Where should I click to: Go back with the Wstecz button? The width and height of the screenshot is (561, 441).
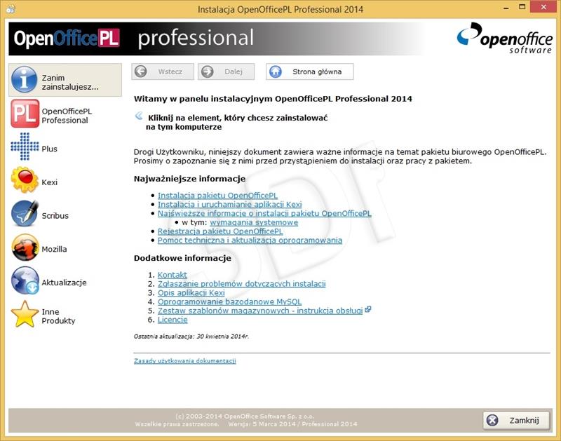[x=163, y=72]
